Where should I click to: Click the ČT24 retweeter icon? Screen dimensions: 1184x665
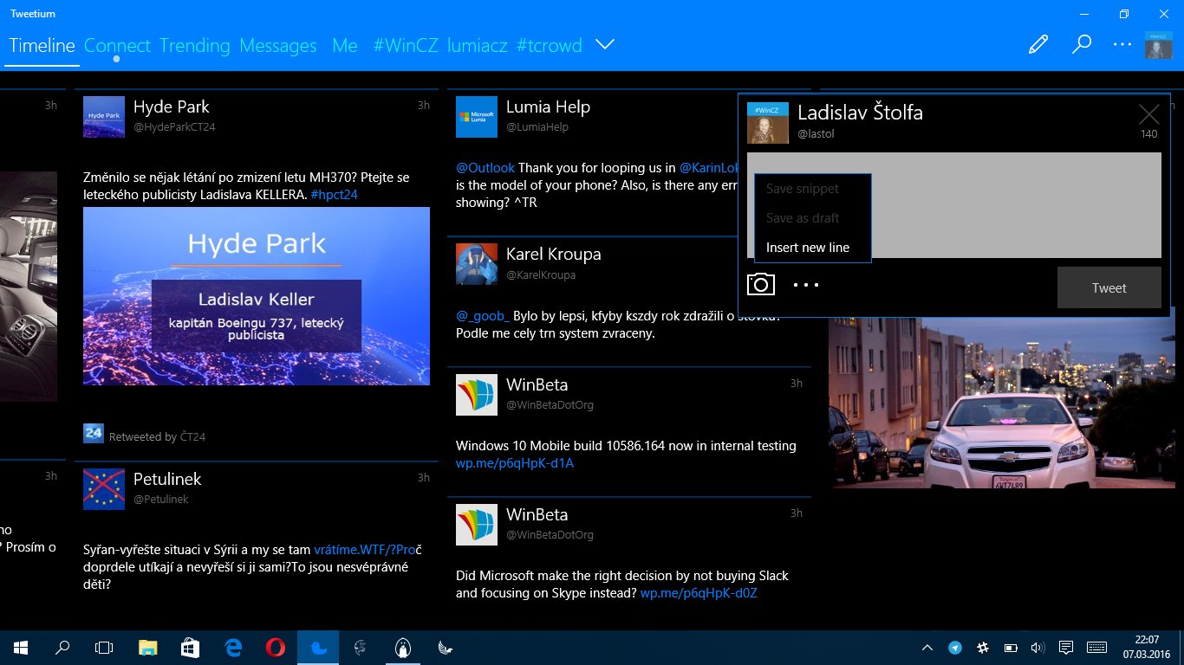94,433
